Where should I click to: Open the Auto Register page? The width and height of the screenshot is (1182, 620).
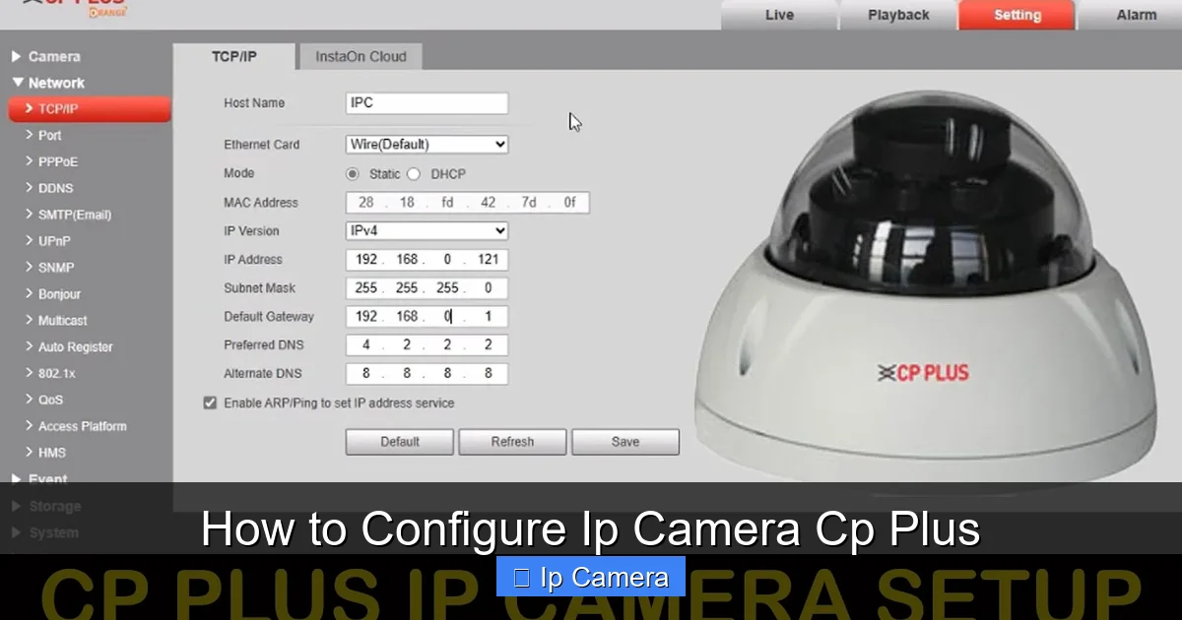point(75,347)
